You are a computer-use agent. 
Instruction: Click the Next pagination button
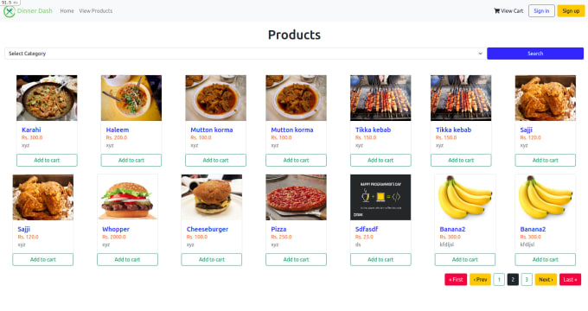[x=546, y=280]
